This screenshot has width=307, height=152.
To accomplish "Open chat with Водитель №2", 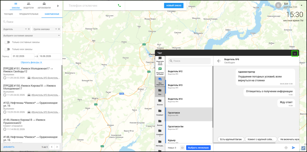I will (x=189, y=73).
